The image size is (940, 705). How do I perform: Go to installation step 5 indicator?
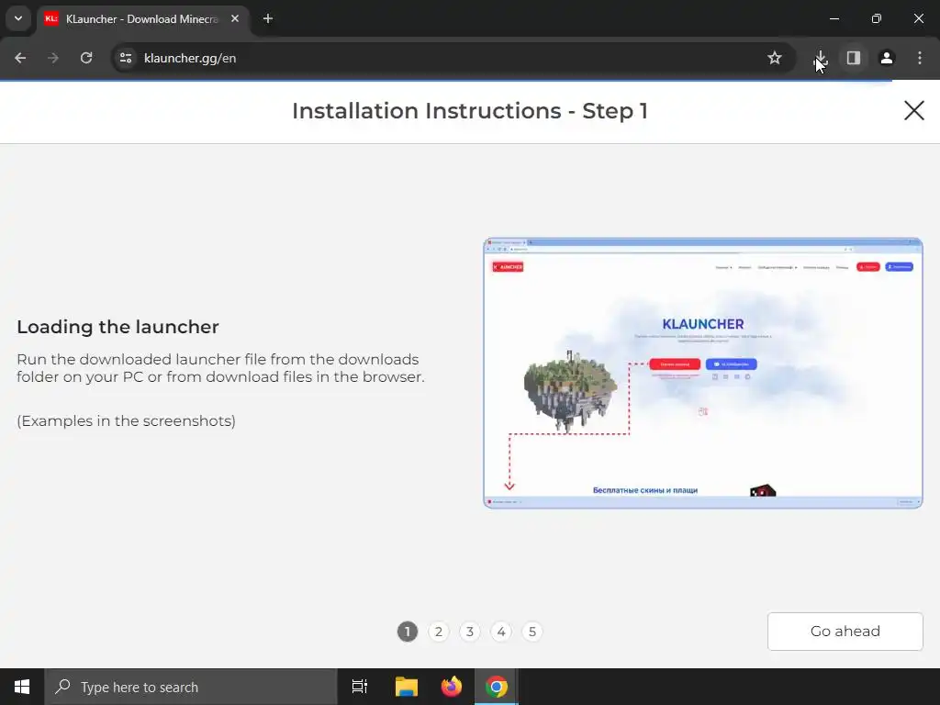pyautogui.click(x=532, y=632)
